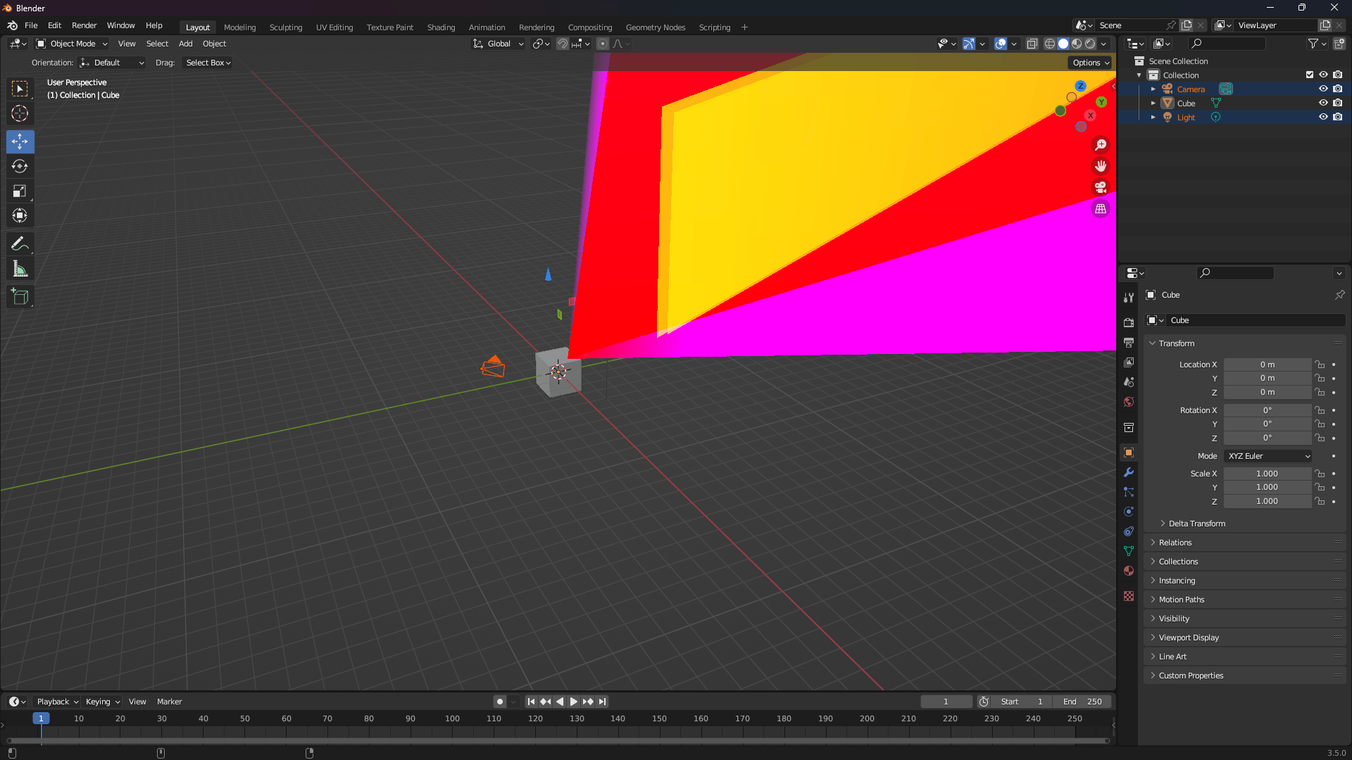Click the outliner search field
Viewport: 1352px width, 760px height.
1227,43
